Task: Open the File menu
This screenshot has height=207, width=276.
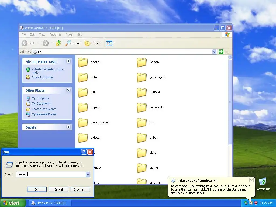Action: (23, 34)
